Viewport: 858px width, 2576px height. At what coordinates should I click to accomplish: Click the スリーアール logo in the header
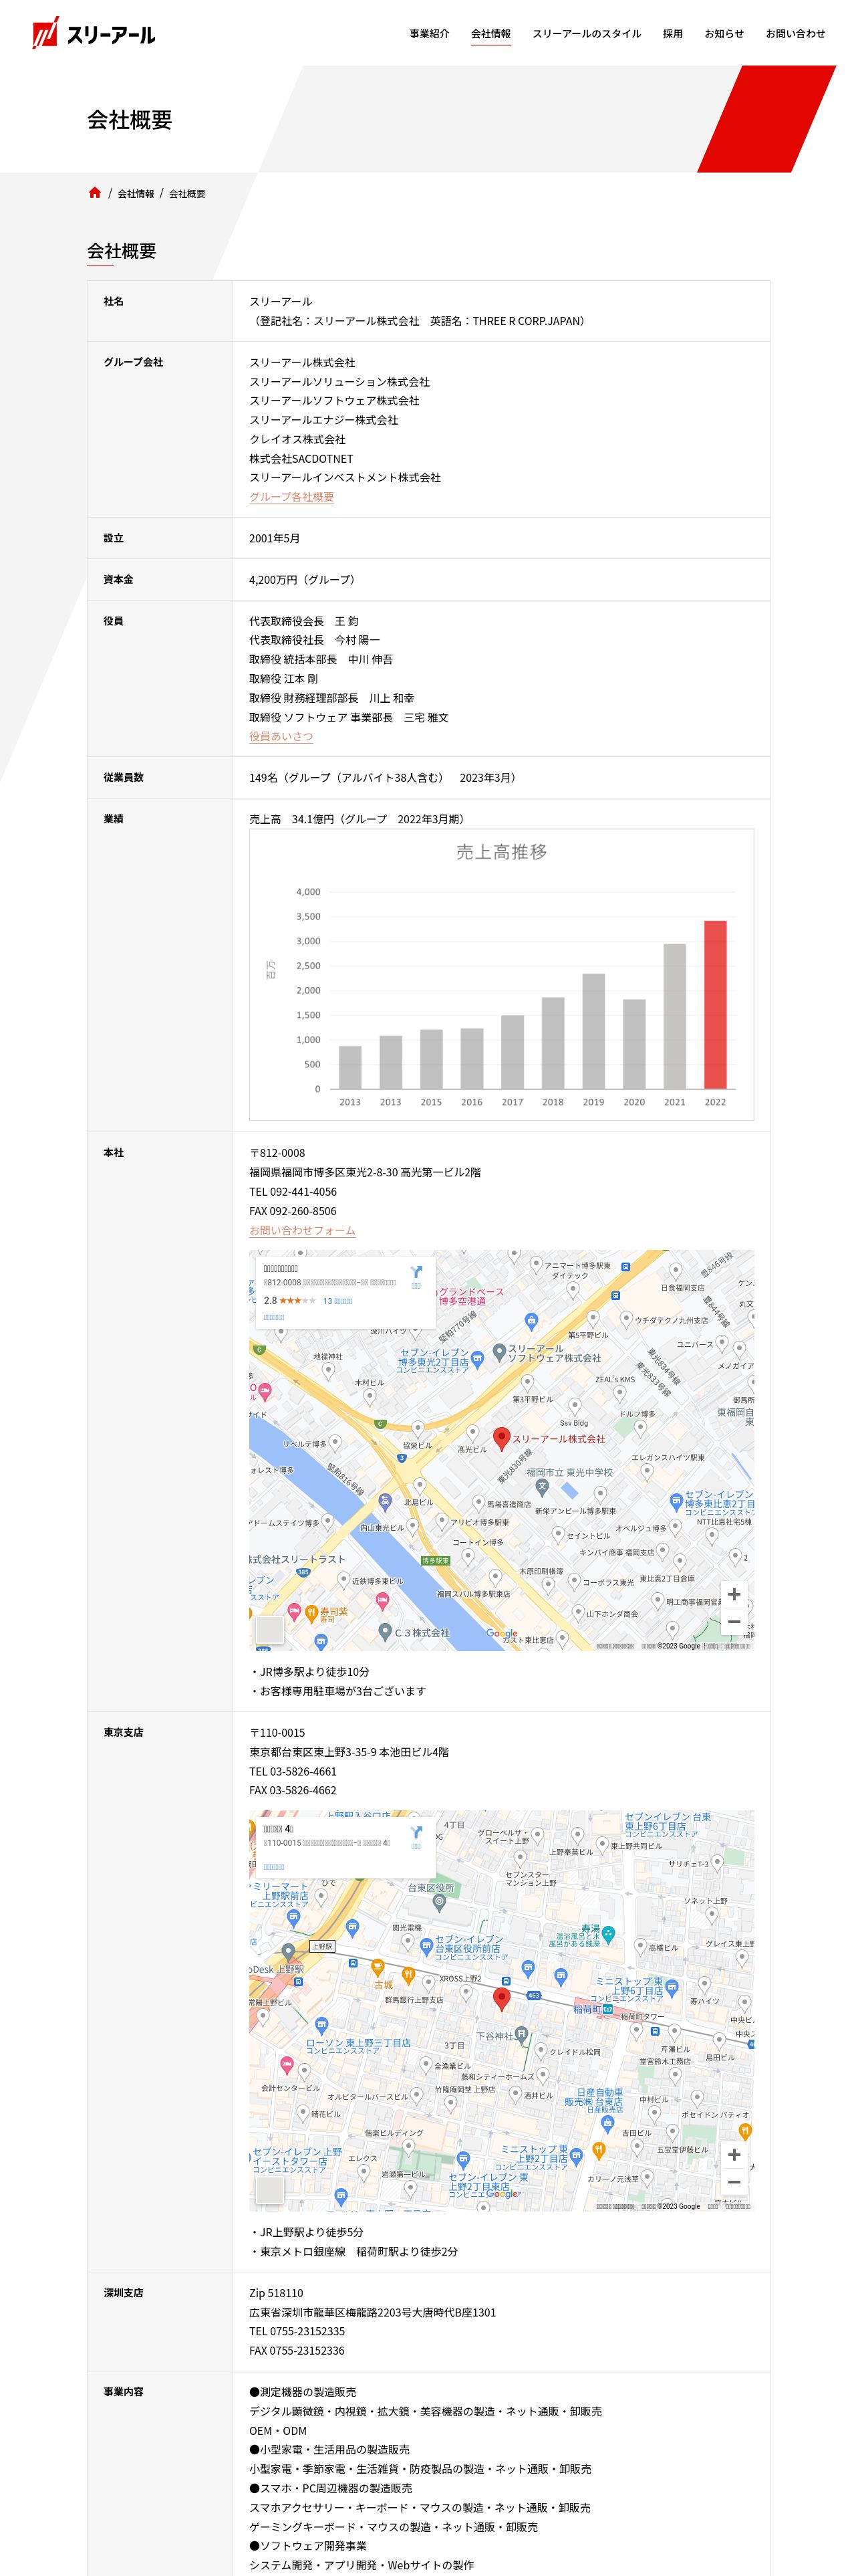click(x=94, y=33)
